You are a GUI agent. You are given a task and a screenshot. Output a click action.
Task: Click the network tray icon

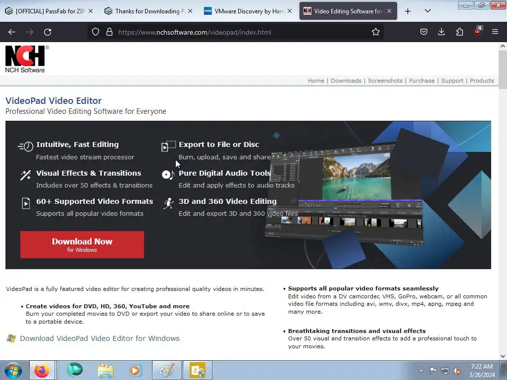coord(445,371)
